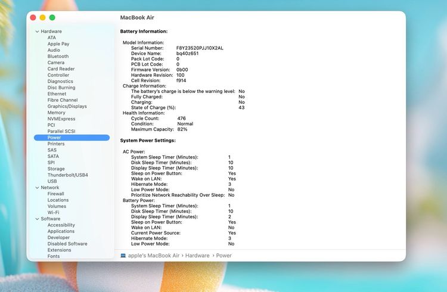The height and width of the screenshot is (292, 447).
Task: Open SATA in the sidebar
Action: pyautogui.click(x=53, y=156)
